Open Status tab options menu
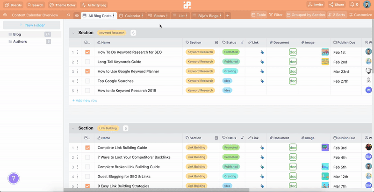 tap(167, 16)
